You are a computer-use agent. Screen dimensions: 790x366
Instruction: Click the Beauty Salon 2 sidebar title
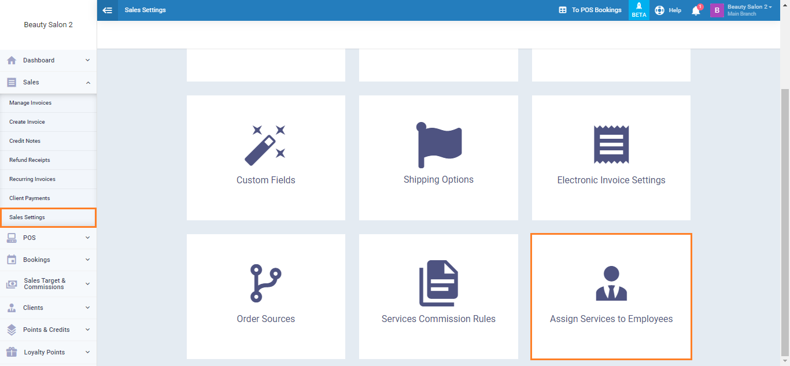coord(48,25)
